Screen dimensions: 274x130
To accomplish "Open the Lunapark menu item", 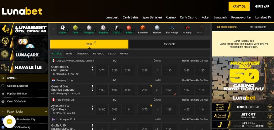I will [x=220, y=17].
